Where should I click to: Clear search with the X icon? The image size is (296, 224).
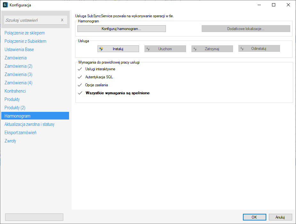click(x=62, y=20)
